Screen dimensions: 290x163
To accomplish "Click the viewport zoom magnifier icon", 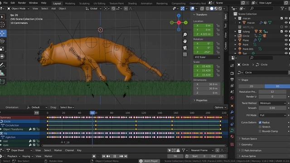I will coord(185,34).
